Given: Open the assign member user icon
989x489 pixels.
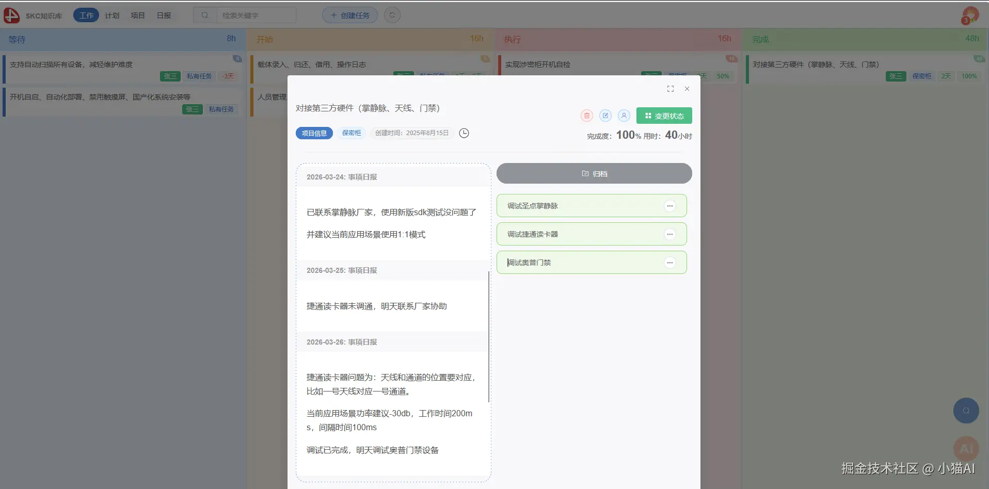Looking at the screenshot, I should coord(624,116).
